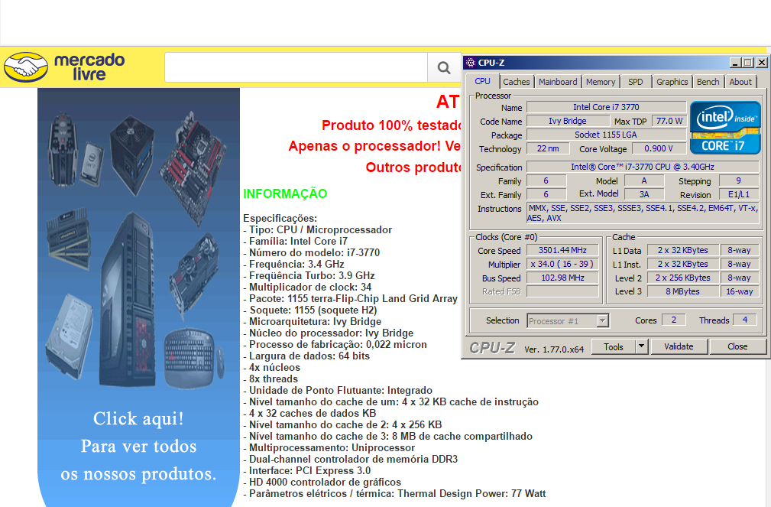Open the Bench tab
The height and width of the screenshot is (507, 771).
(708, 82)
